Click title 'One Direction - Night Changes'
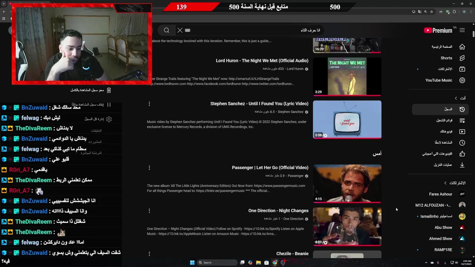The width and height of the screenshot is (475, 267). pyautogui.click(x=278, y=211)
